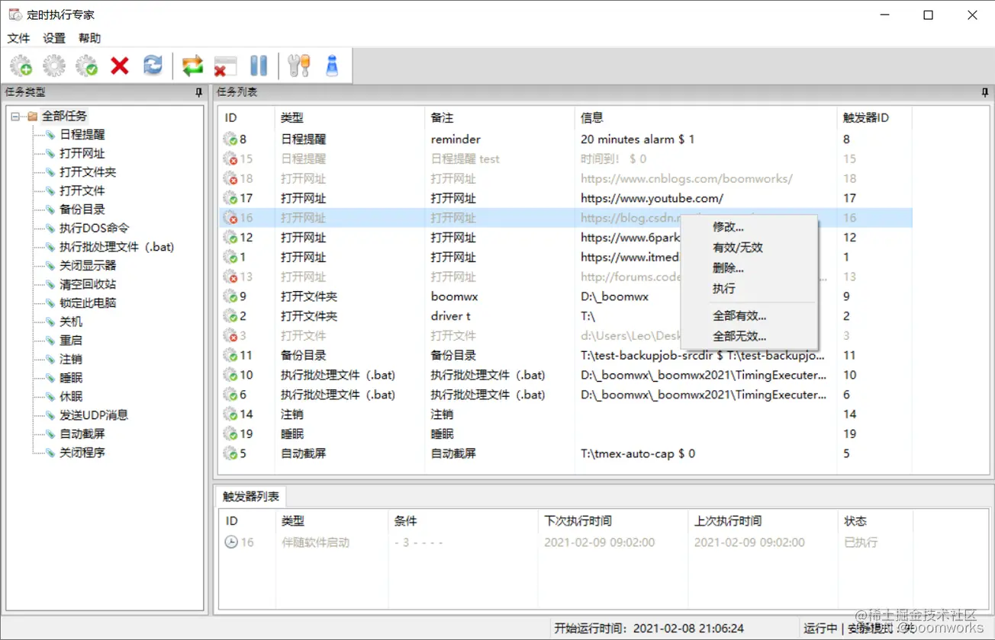Click the orange-green swap arrows icon
This screenshot has height=640, width=995.
(x=193, y=66)
